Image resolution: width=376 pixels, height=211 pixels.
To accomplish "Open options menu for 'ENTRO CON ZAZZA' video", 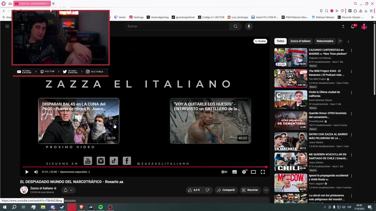I will pos(351,135).
